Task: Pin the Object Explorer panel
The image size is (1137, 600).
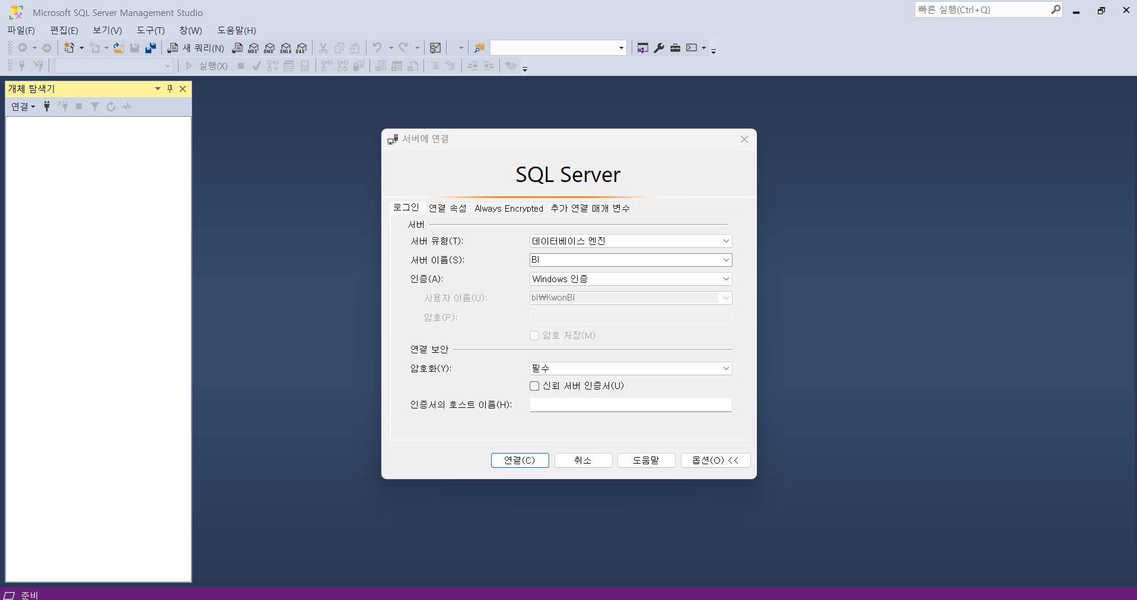Action: point(170,89)
